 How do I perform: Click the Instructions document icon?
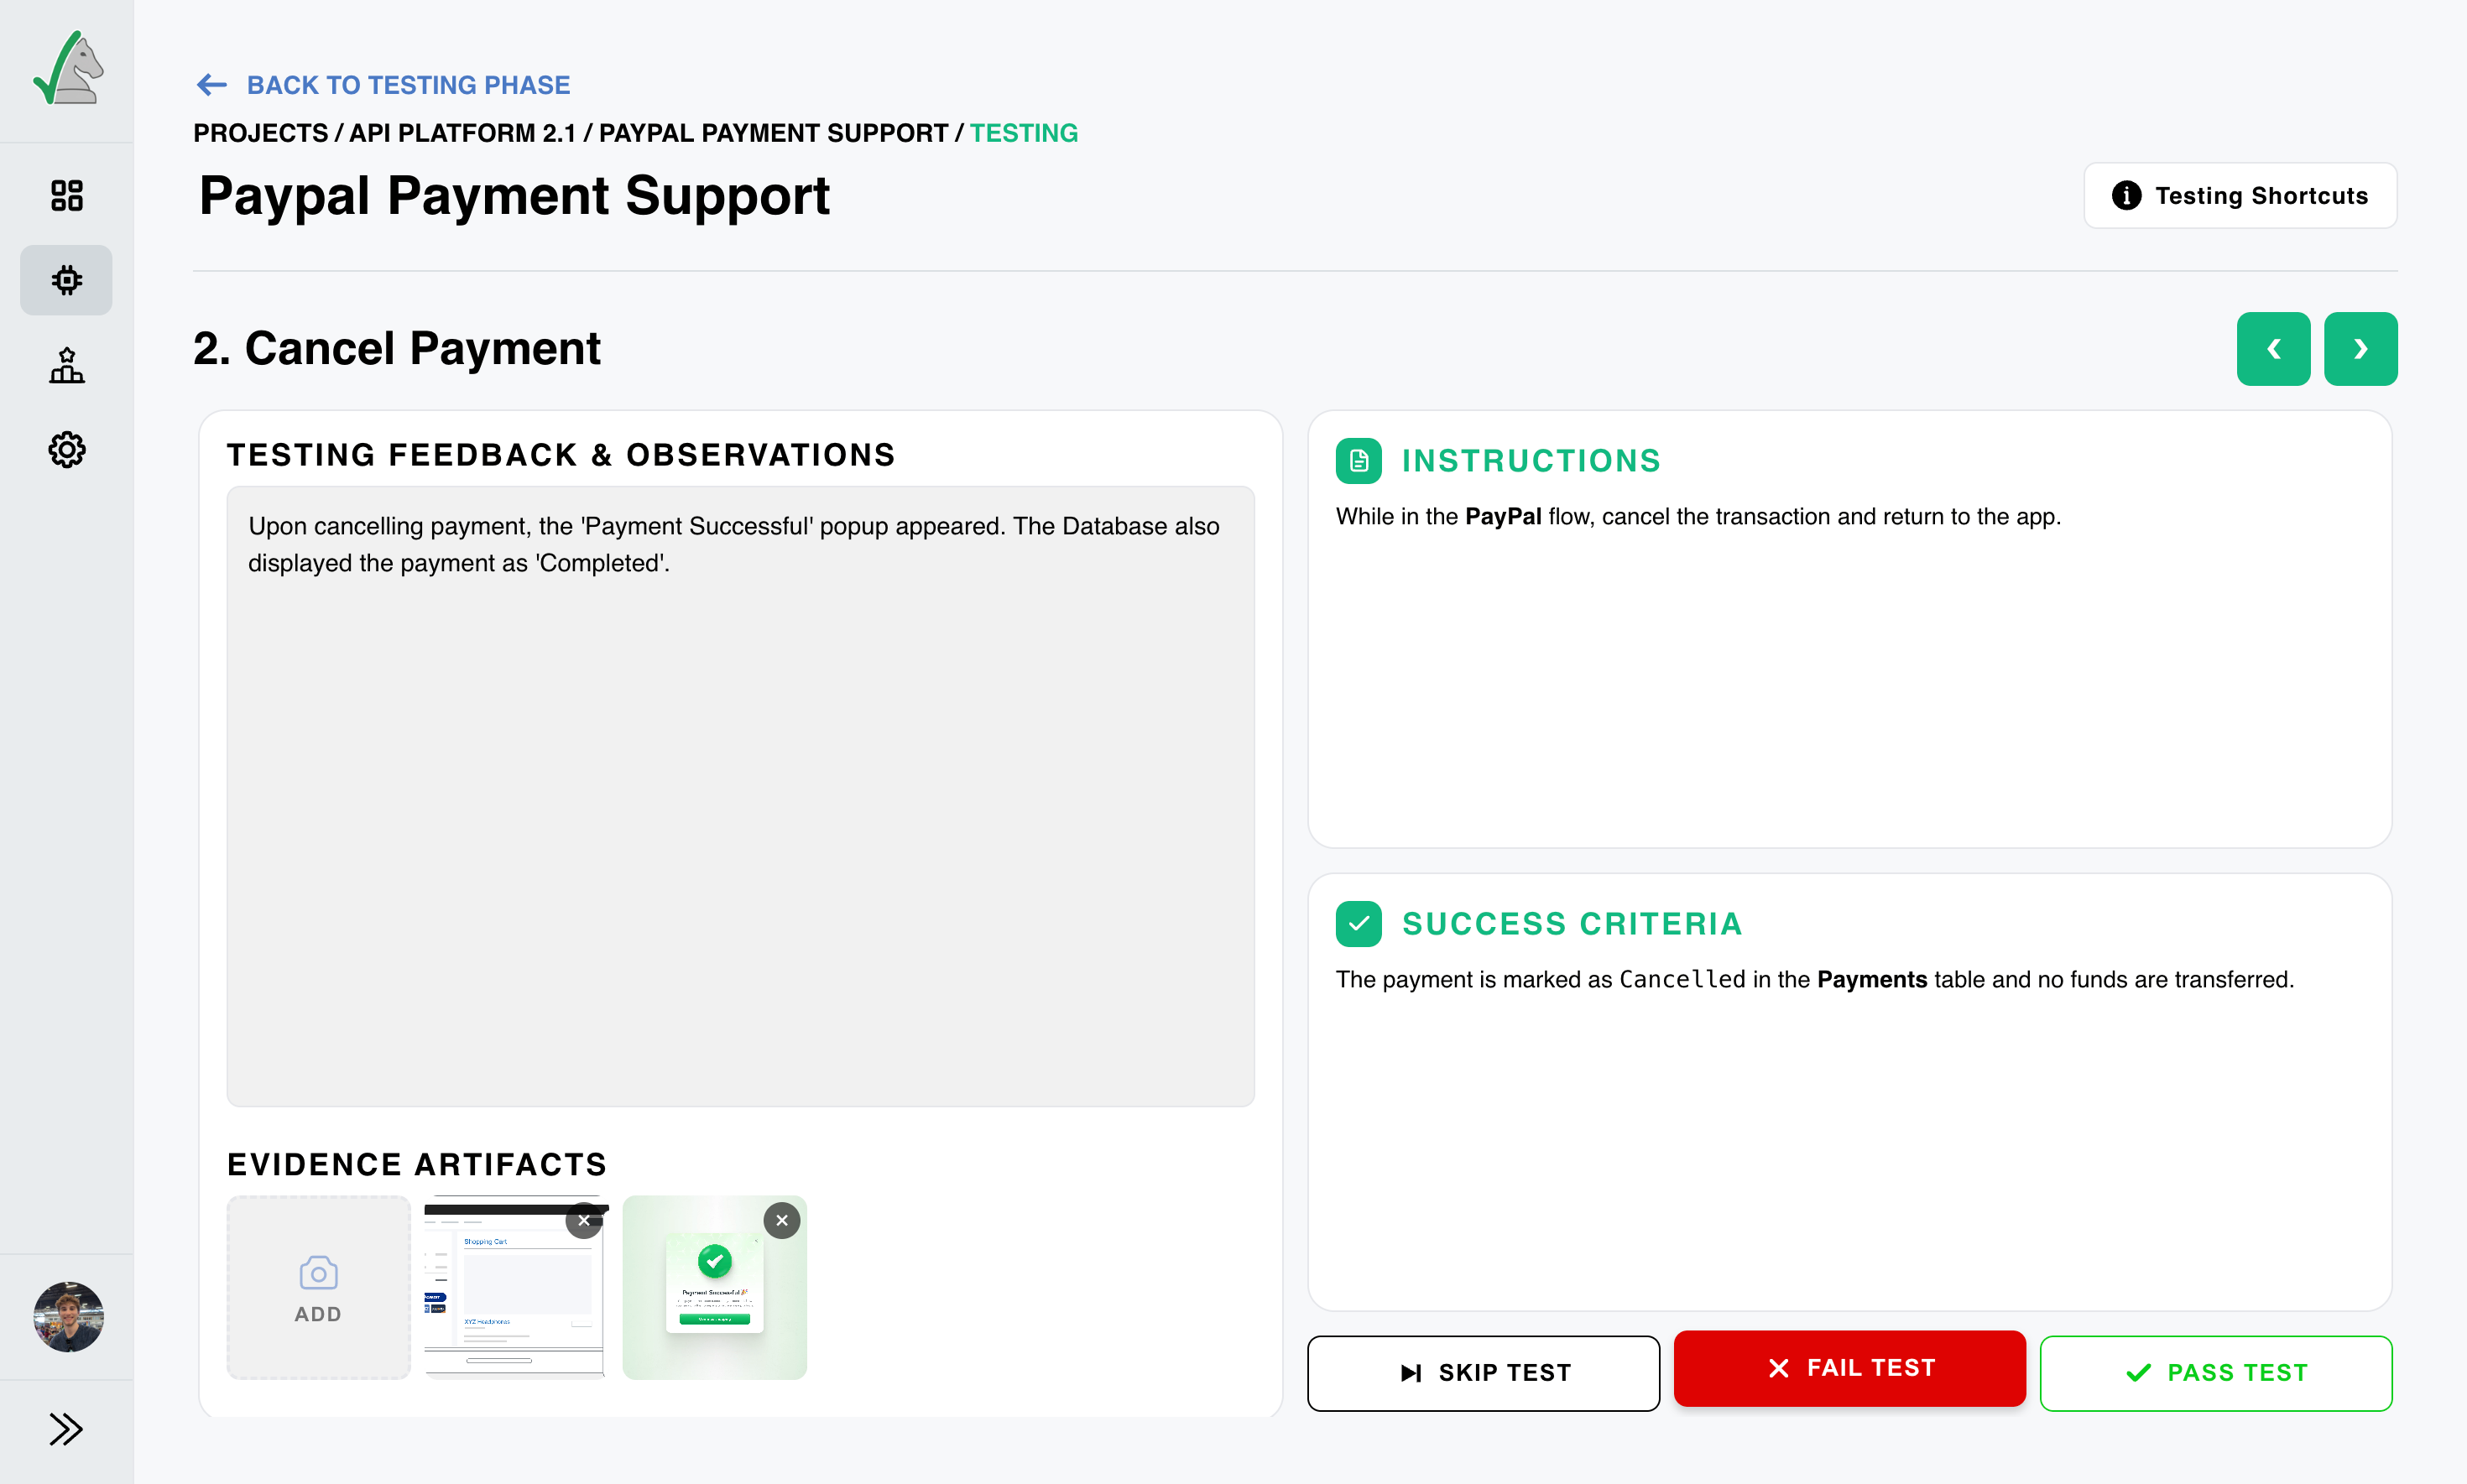pos(1358,461)
